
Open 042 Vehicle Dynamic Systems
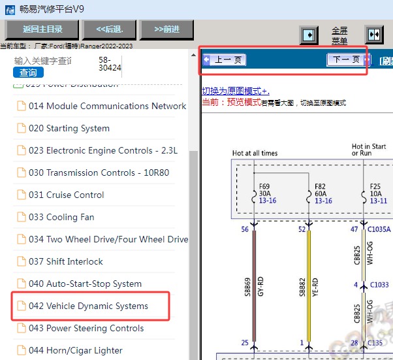[89, 306]
